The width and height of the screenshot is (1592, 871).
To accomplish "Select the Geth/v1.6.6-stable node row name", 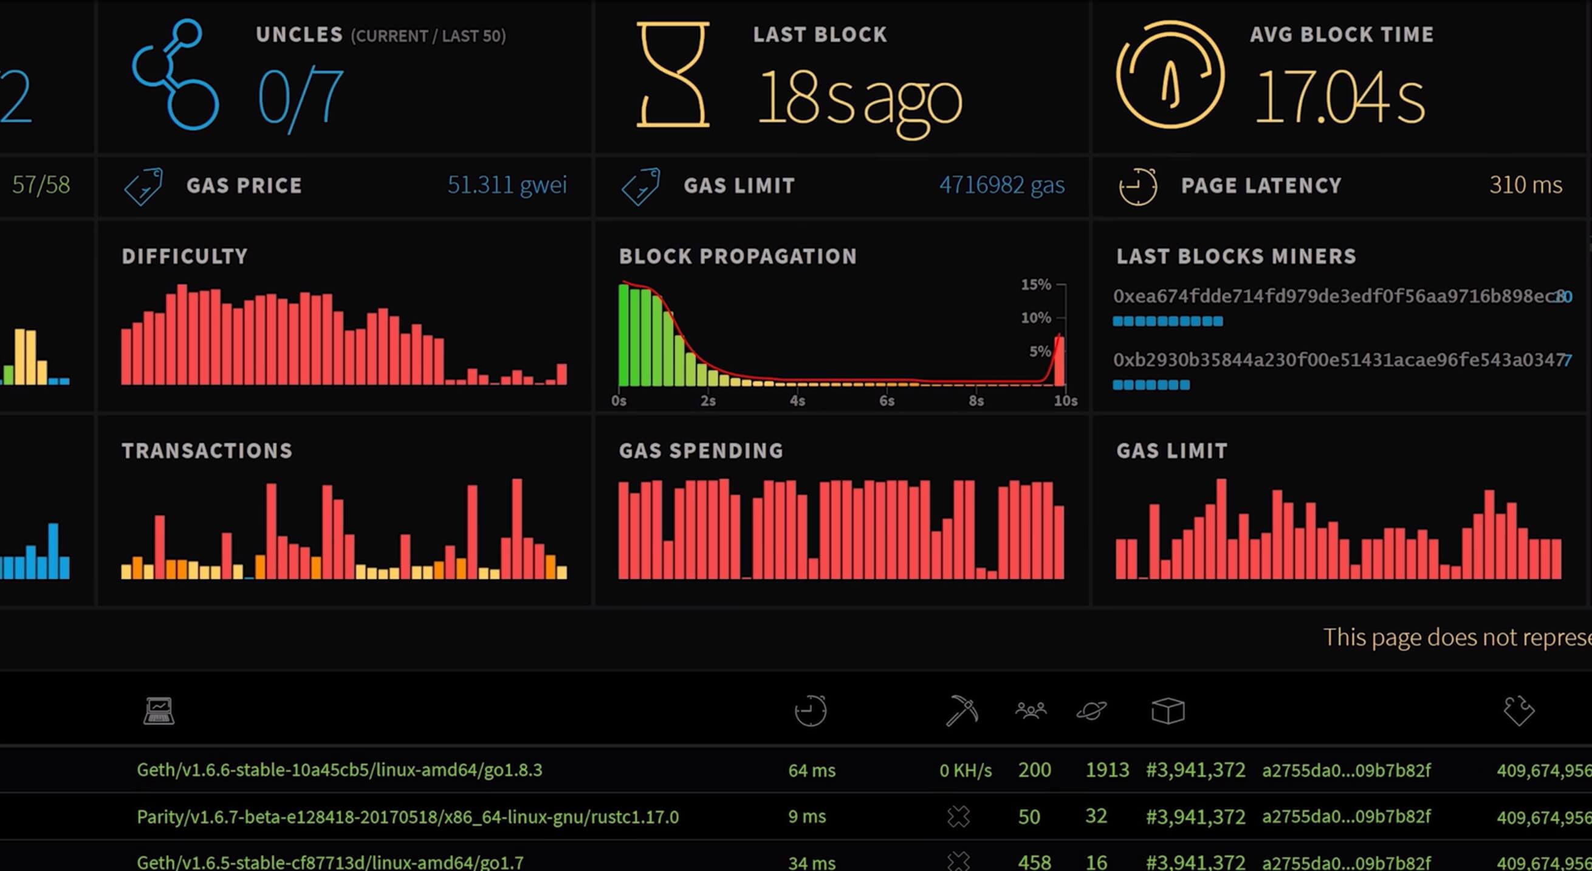I will [x=339, y=770].
